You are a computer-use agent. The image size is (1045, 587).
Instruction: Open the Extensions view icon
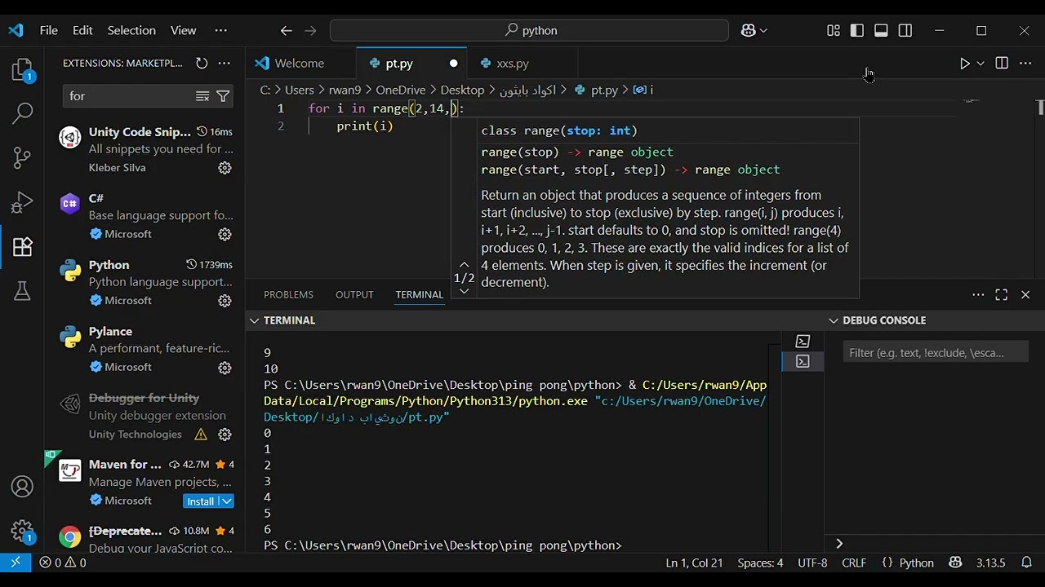click(x=22, y=247)
